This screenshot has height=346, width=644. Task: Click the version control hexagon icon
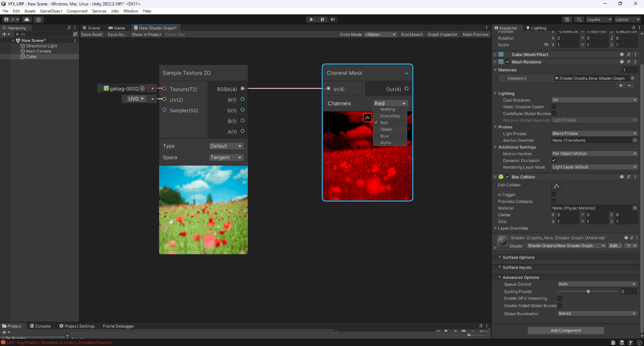tap(39, 19)
